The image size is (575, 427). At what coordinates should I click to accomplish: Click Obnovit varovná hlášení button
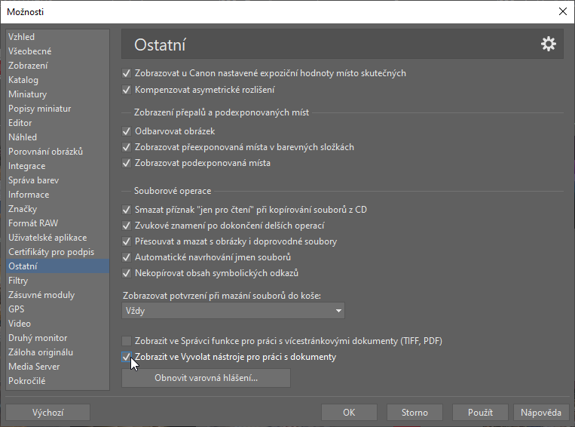[206, 378]
